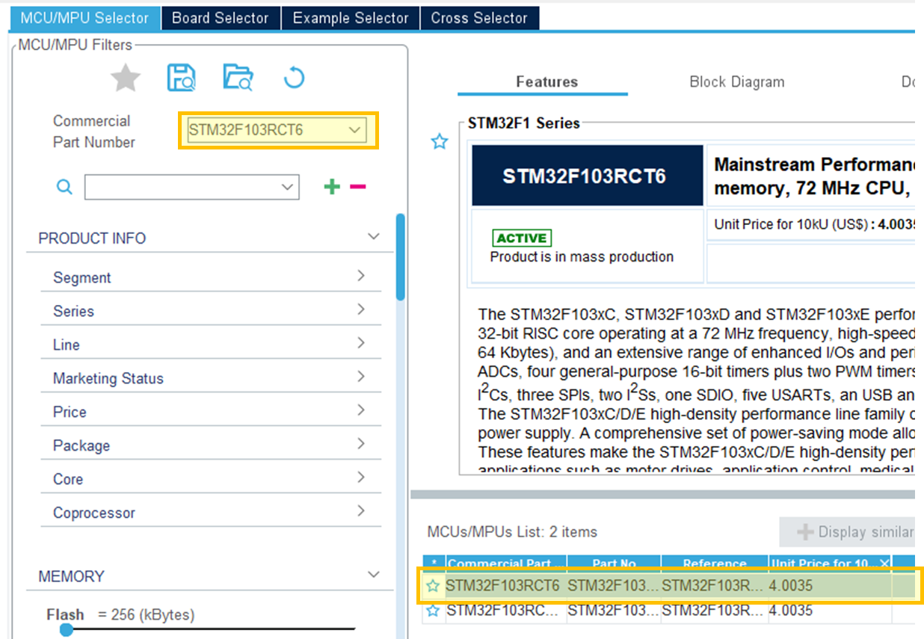Collapse the MEMORY section
Image resolution: width=924 pixels, height=639 pixels.
(374, 575)
